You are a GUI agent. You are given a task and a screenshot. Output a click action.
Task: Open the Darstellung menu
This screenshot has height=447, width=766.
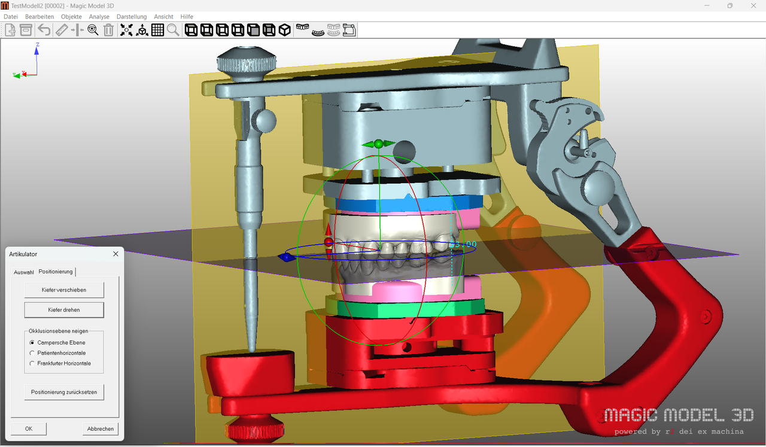[132, 17]
